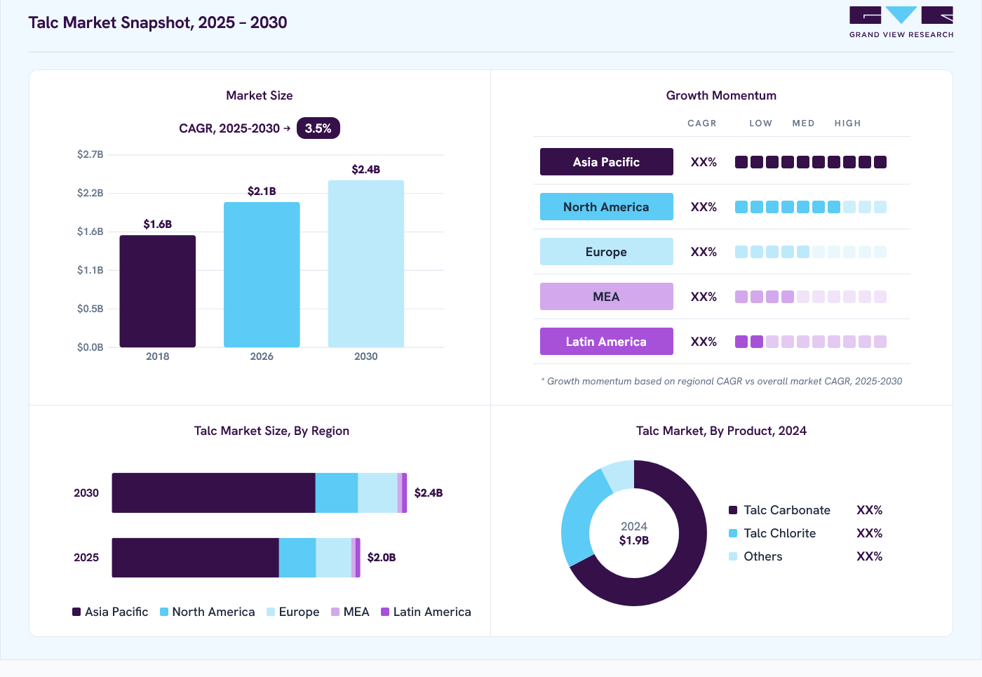The height and width of the screenshot is (677, 982).
Task: Click the $2.7B y-axis label
Action: click(x=90, y=154)
